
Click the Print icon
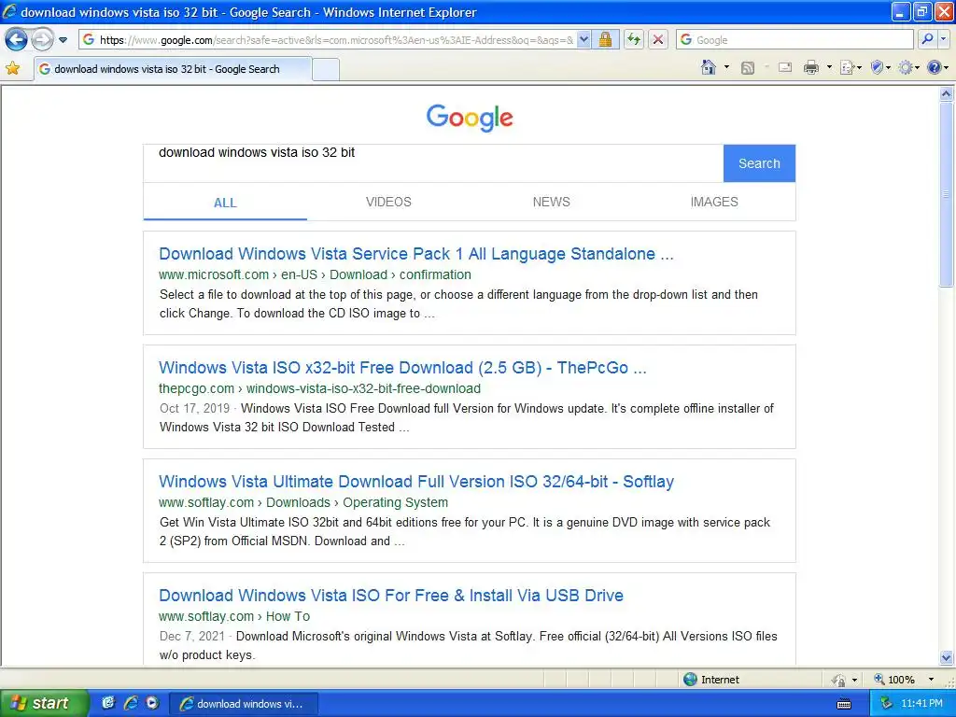pyautogui.click(x=811, y=67)
